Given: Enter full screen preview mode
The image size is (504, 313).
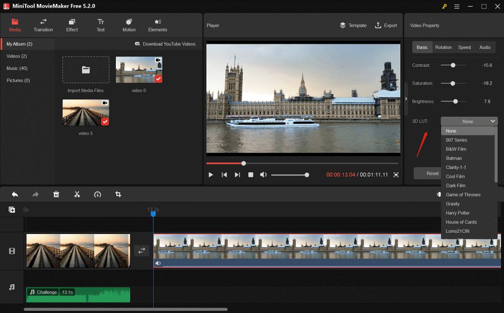Looking at the screenshot, I should [x=396, y=175].
